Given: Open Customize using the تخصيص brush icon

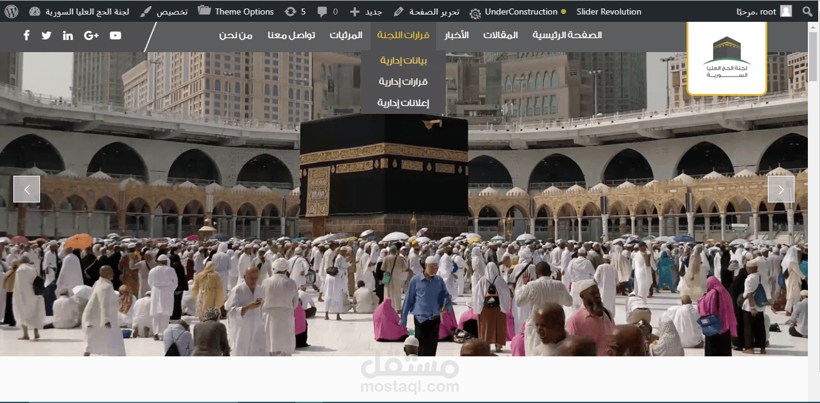Looking at the screenshot, I should (x=164, y=11).
